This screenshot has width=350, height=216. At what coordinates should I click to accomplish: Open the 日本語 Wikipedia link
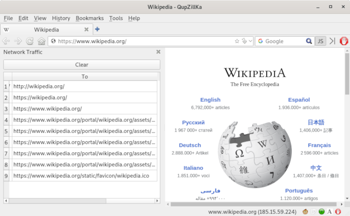pyautogui.click(x=316, y=122)
